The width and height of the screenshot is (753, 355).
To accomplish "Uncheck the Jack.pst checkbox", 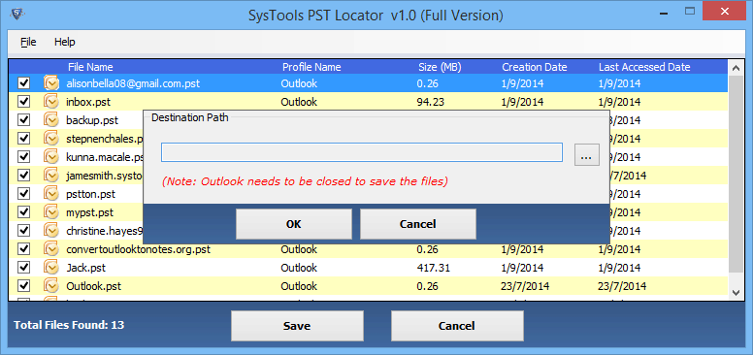I will click(23, 268).
